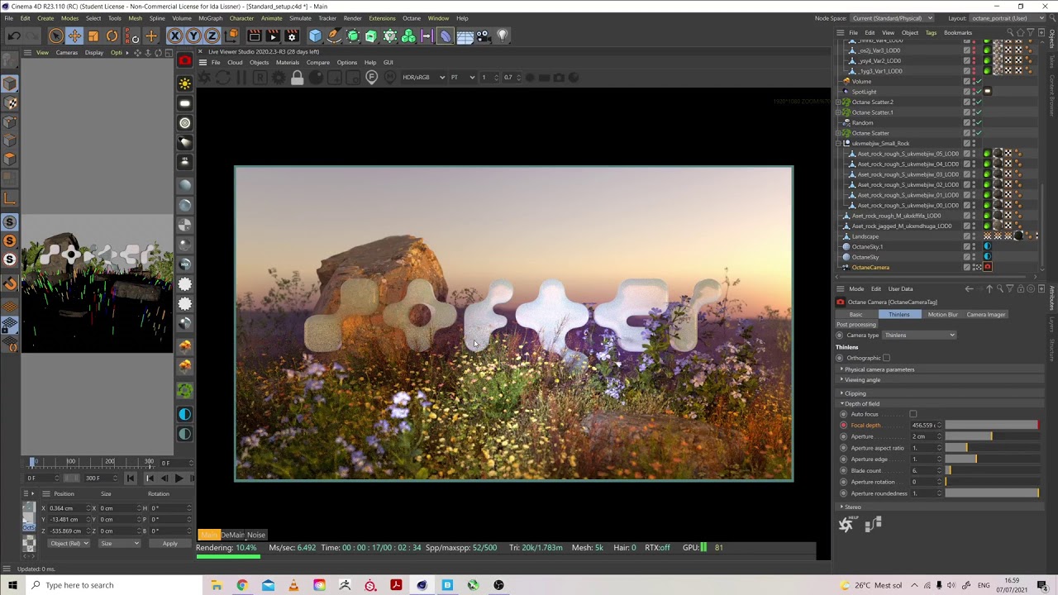Open the Spline Pen tool
The height and width of the screenshot is (595, 1058).
(334, 36)
